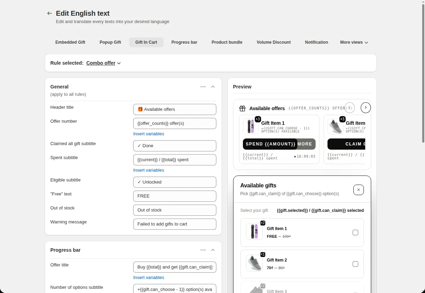Image resolution: width=425 pixels, height=293 pixels.
Task: Click the "Select your gift" label
Action: 254,210
